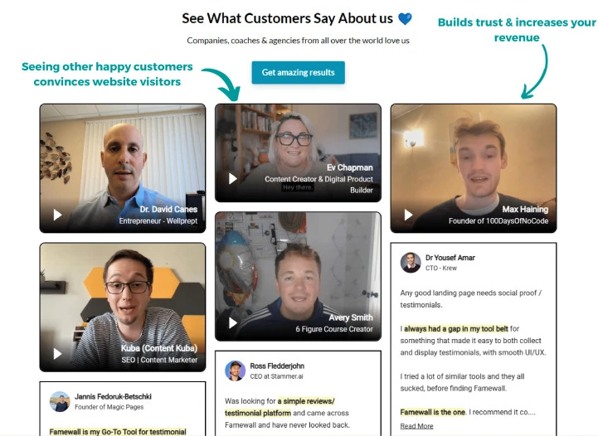
Task: Play Kuba (Content Kuba) video testimonial
Action: [57, 354]
